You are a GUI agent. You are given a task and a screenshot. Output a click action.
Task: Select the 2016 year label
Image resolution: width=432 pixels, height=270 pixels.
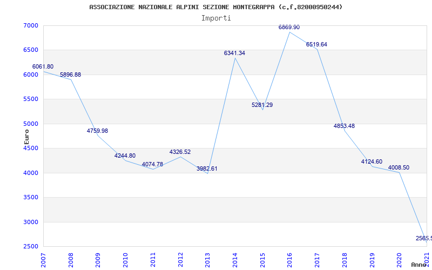pyautogui.click(x=290, y=260)
